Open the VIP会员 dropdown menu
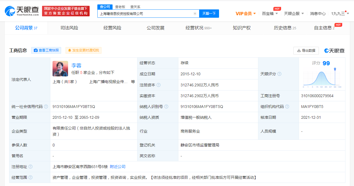The width and height of the screenshot is (354, 186). pos(246,14)
